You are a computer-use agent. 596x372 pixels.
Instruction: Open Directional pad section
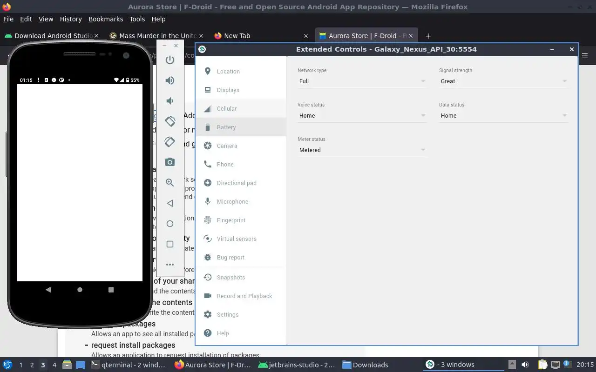pyautogui.click(x=241, y=183)
